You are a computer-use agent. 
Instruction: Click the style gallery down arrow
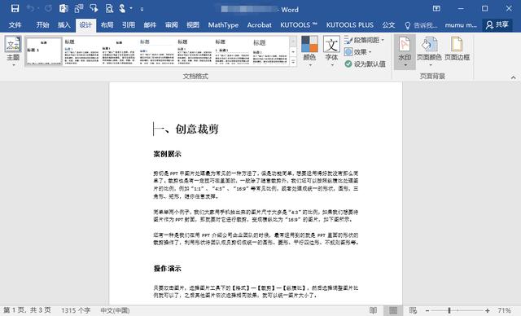point(293,52)
